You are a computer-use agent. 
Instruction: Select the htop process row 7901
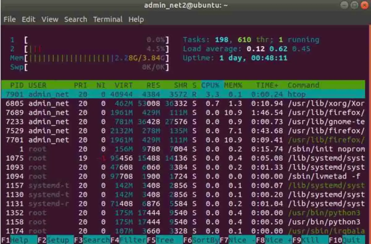[x=183, y=94]
